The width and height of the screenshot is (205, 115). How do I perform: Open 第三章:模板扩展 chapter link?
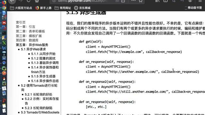(29, 36)
